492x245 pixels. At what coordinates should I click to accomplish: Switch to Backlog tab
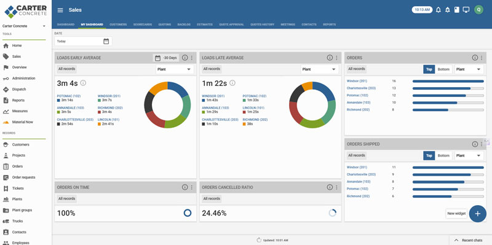(x=184, y=25)
